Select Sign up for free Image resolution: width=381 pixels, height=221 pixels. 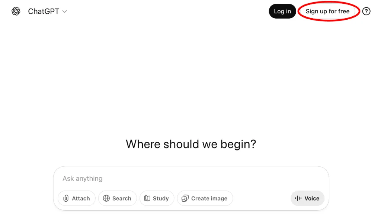[x=327, y=12]
